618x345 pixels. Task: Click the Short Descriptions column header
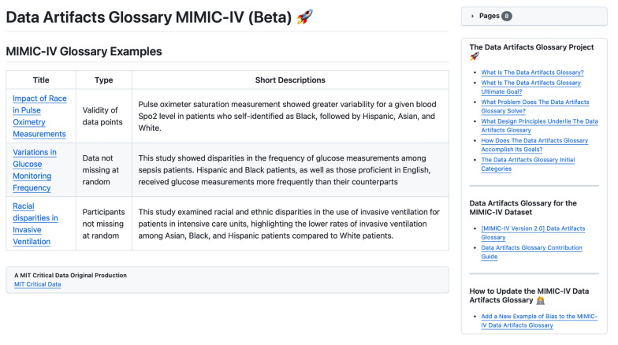[290, 80]
